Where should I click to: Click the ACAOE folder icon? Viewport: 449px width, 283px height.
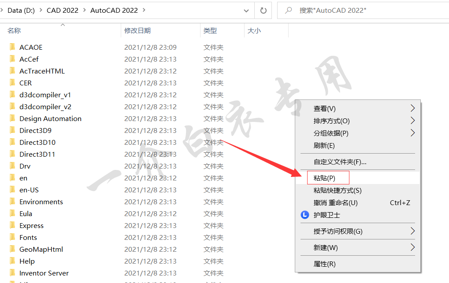(x=12, y=47)
